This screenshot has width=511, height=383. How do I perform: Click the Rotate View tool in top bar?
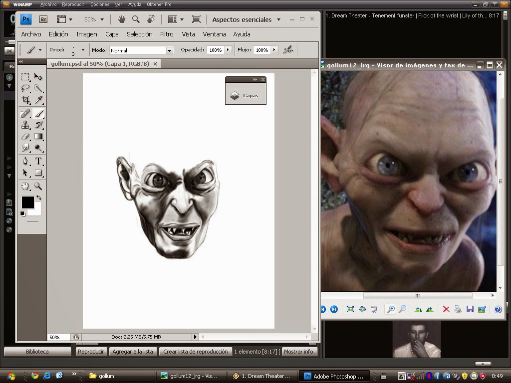coord(151,19)
